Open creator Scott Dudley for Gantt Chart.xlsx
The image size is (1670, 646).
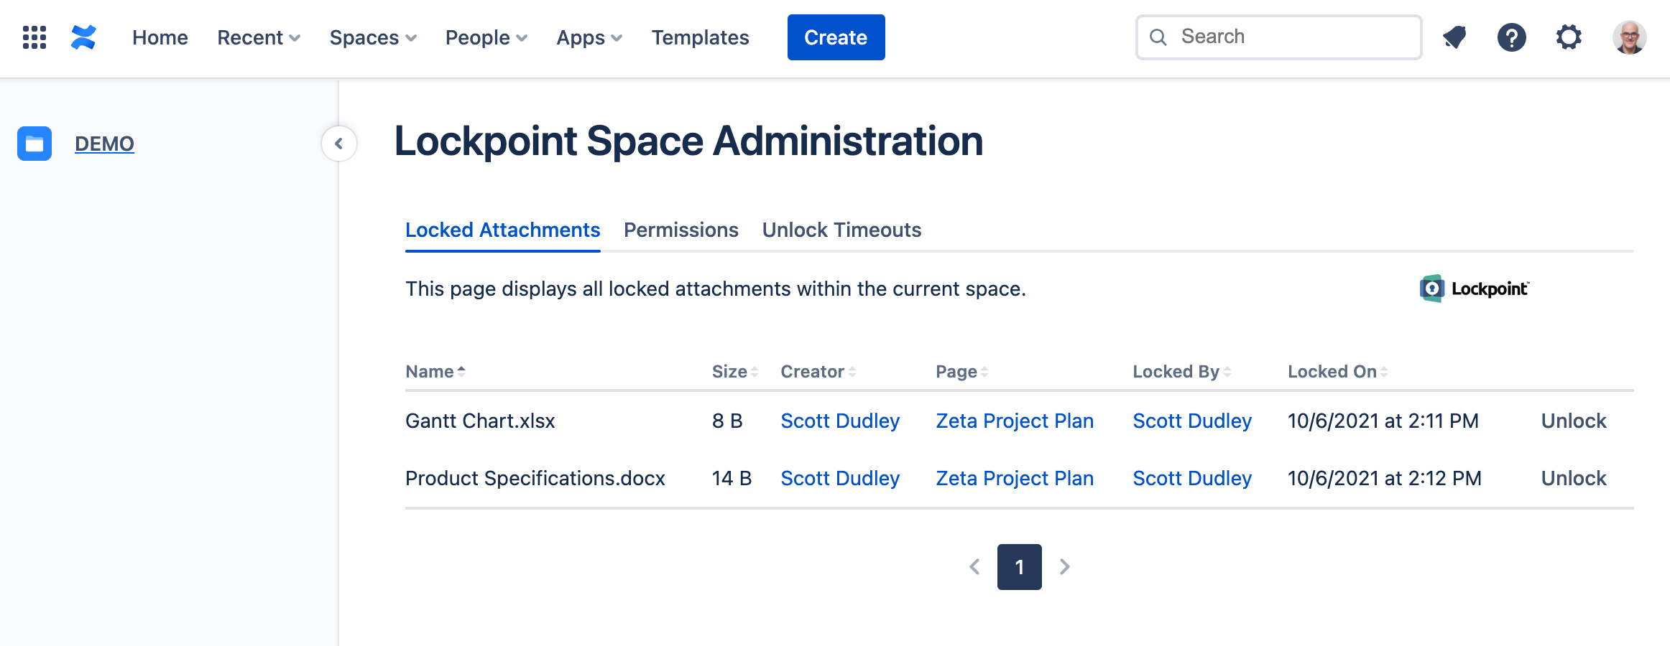pyautogui.click(x=840, y=421)
